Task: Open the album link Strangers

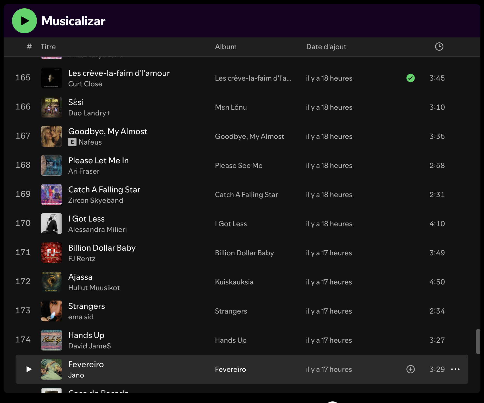Action: click(x=231, y=311)
